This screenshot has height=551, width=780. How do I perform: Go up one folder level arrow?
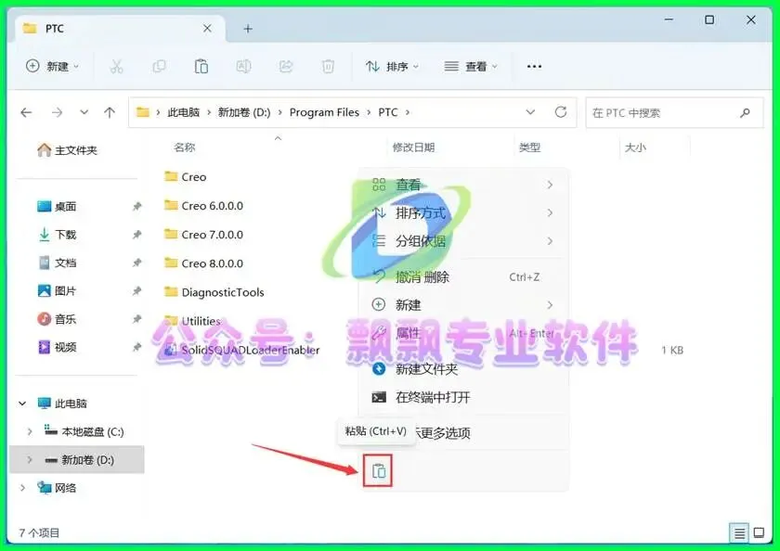[110, 113]
